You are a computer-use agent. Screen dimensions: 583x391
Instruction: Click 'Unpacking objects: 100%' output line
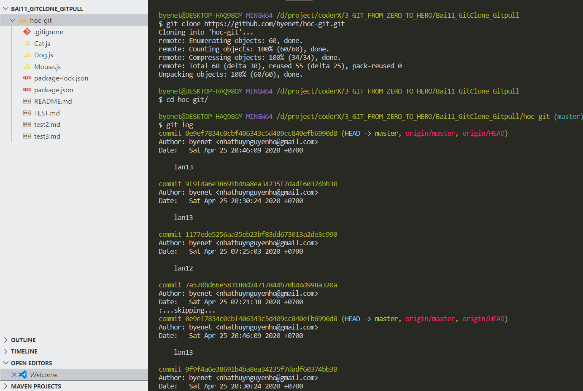231,75
